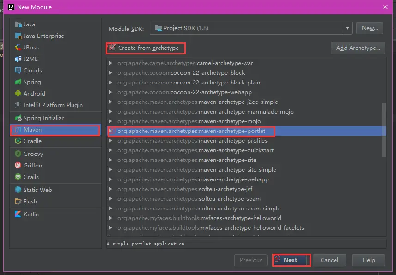This screenshot has height=275, width=396.
Task: Expand maven-archetype-marmalade-mojo node
Action: coord(110,112)
